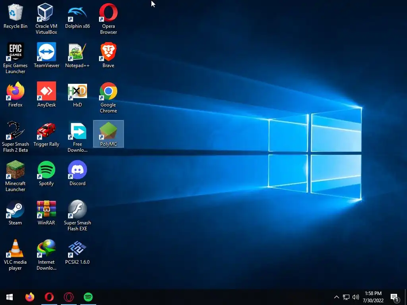The image size is (407, 305).
Task: Select the Opera Browser desktop shortcut
Action: 108,19
